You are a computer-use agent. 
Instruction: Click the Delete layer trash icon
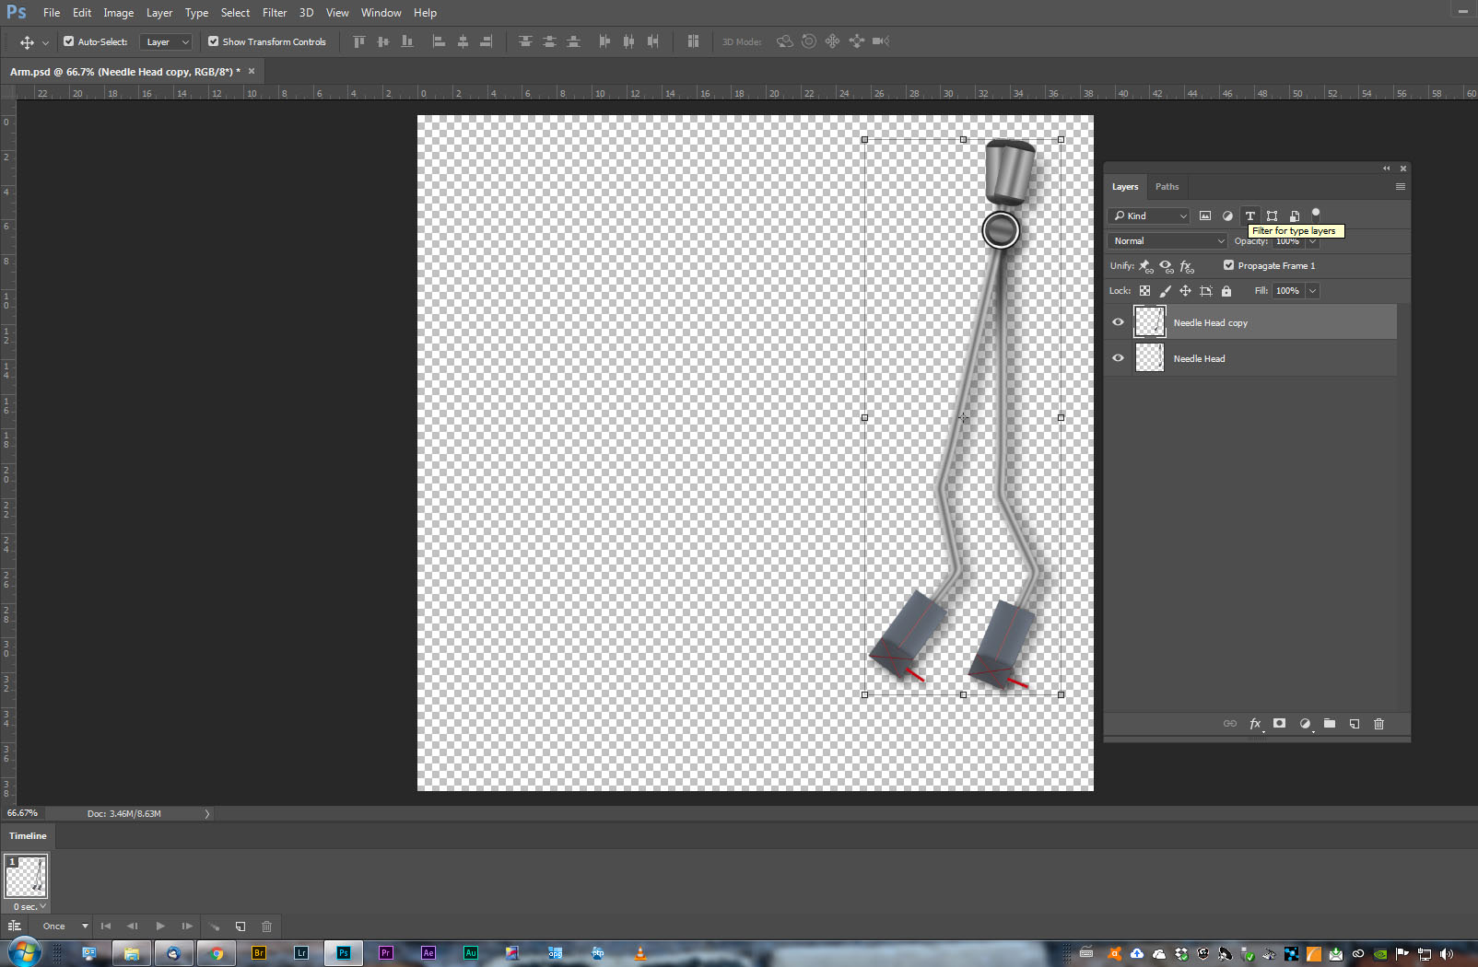[1378, 724]
